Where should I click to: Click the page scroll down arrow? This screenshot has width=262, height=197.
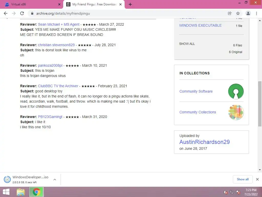point(260,170)
